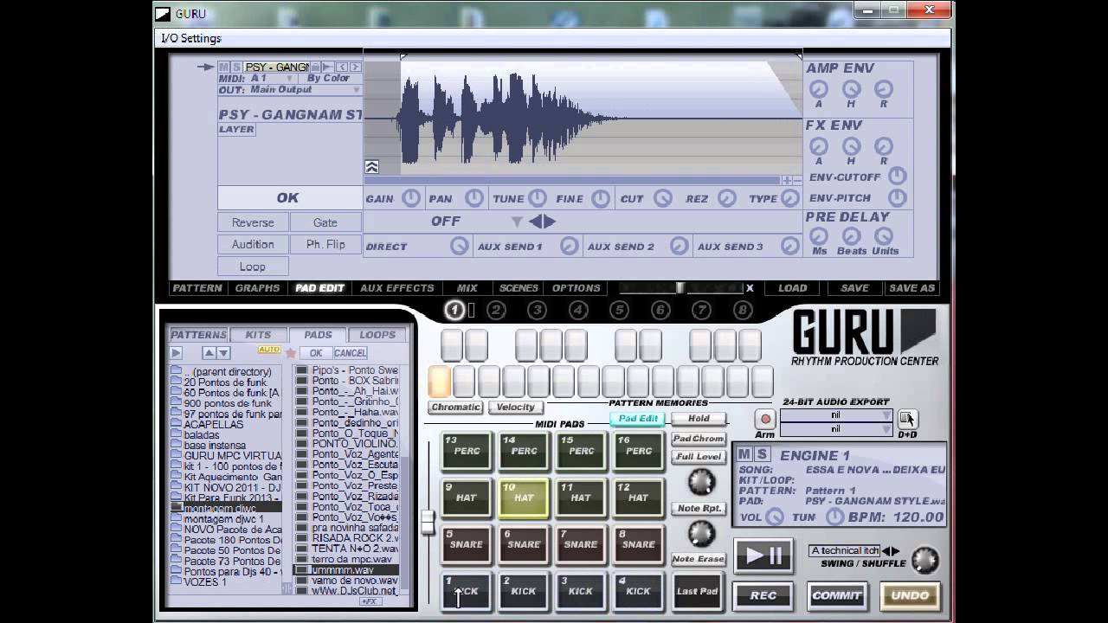The width and height of the screenshot is (1108, 623).
Task: Open the OPTIONS tab
Action: [576, 288]
